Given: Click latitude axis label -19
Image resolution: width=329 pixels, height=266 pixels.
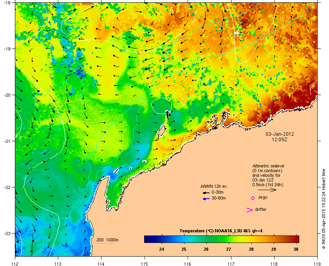Looking at the screenshot, I should [x=7, y=49].
